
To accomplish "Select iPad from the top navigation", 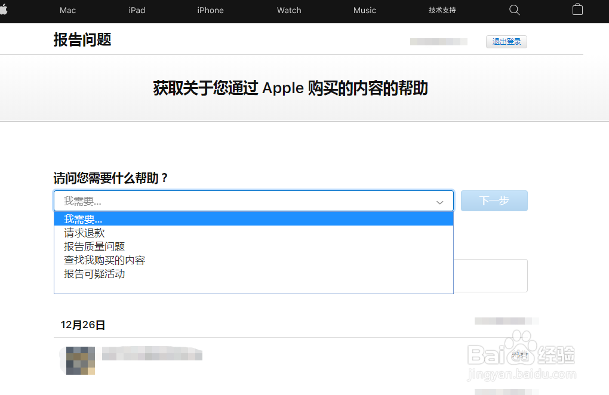I will [x=136, y=10].
